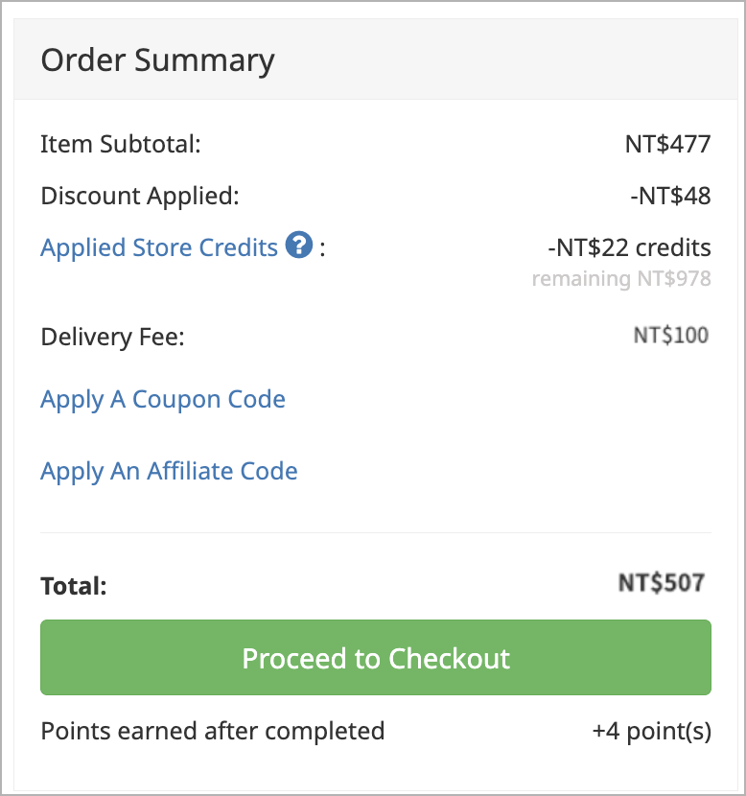Click the +4 point(s) value
Viewport: 746px width, 796px height.
652,732
